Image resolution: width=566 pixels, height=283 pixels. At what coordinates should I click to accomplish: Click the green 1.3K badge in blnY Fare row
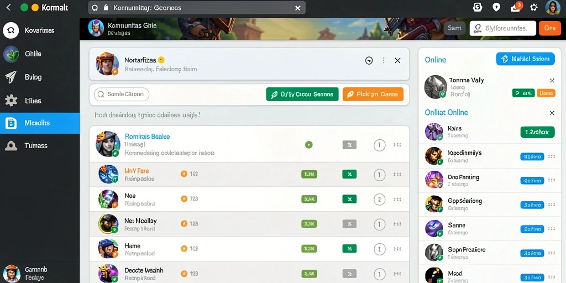pos(309,174)
